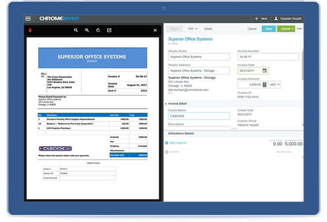Zoom out on the invoice image
Viewport: 327px width, 222px height.
point(76,30)
